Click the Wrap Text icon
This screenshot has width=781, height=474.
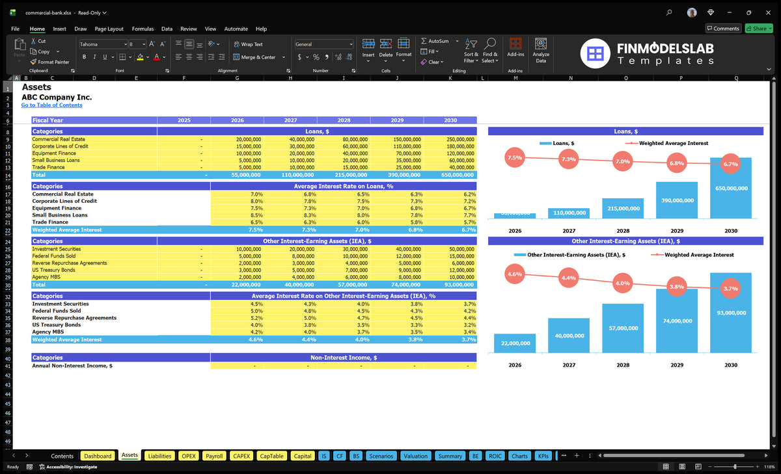(236, 44)
